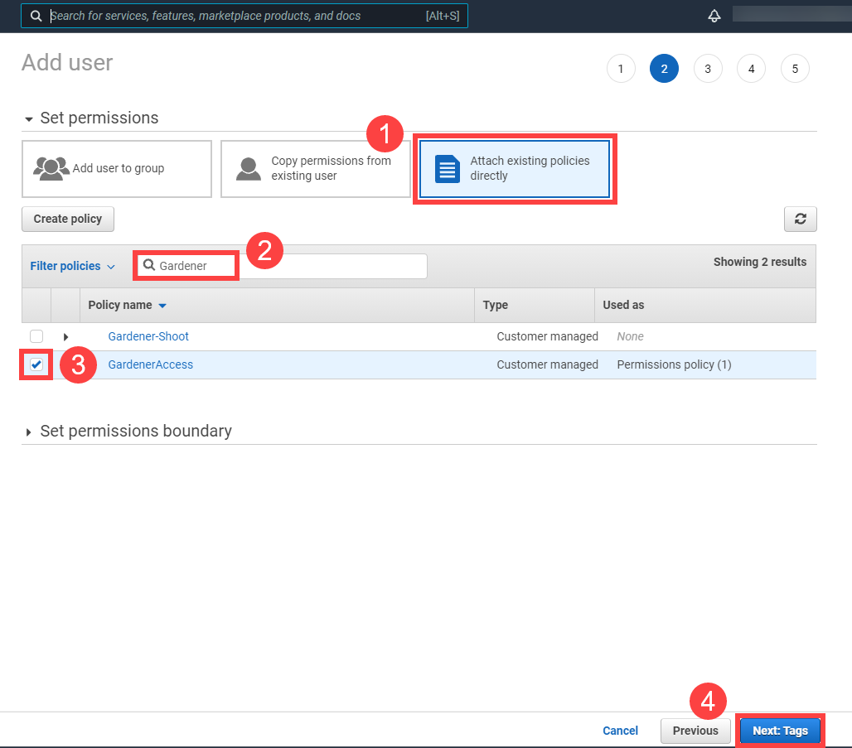The width and height of the screenshot is (852, 748).
Task: Click the refresh policies icon button
Action: (x=800, y=219)
